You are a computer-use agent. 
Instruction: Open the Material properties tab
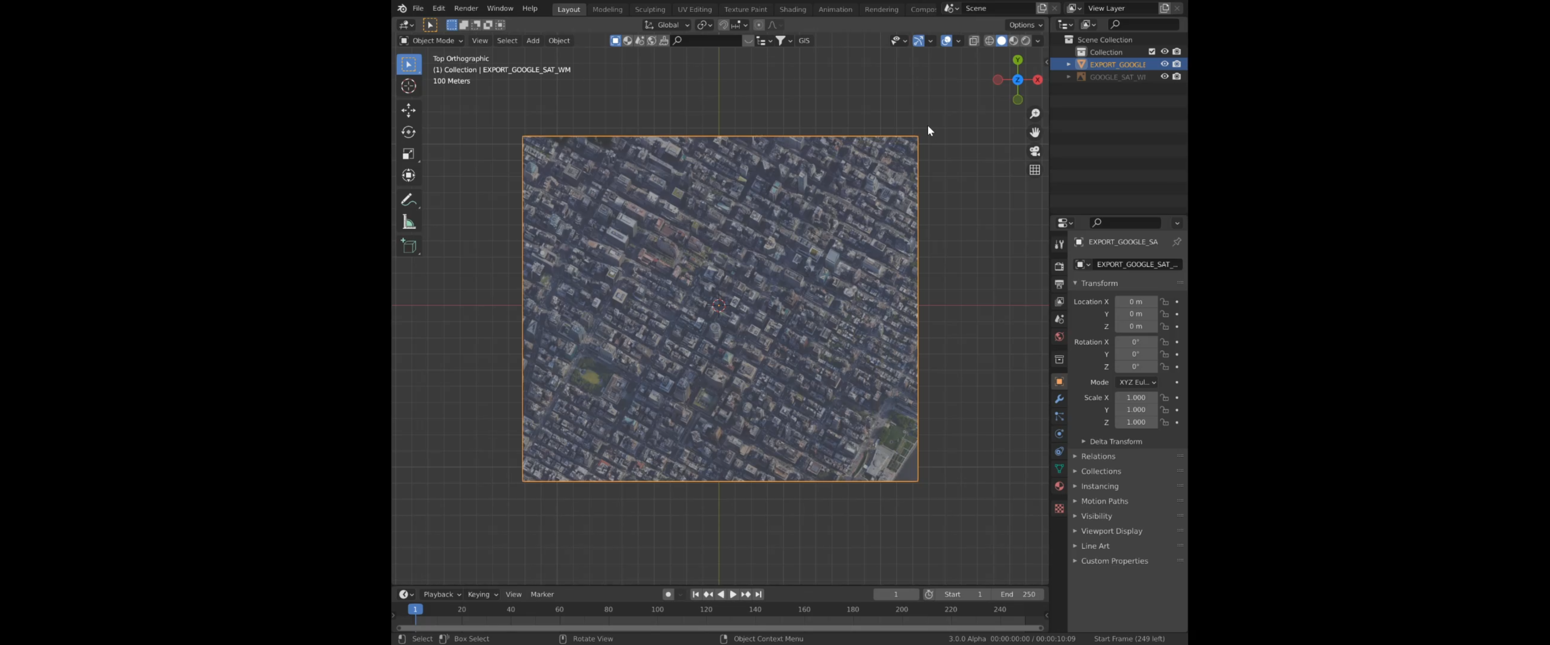coord(1059,486)
